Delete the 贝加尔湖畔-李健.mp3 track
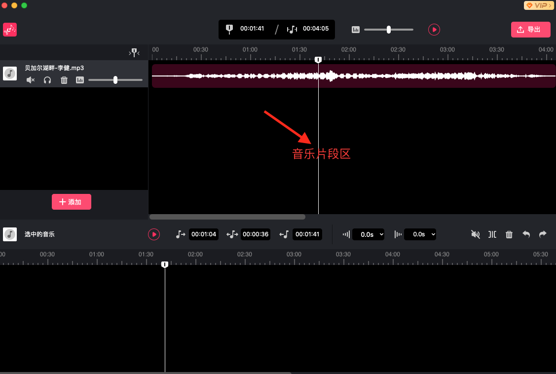 pyautogui.click(x=64, y=80)
